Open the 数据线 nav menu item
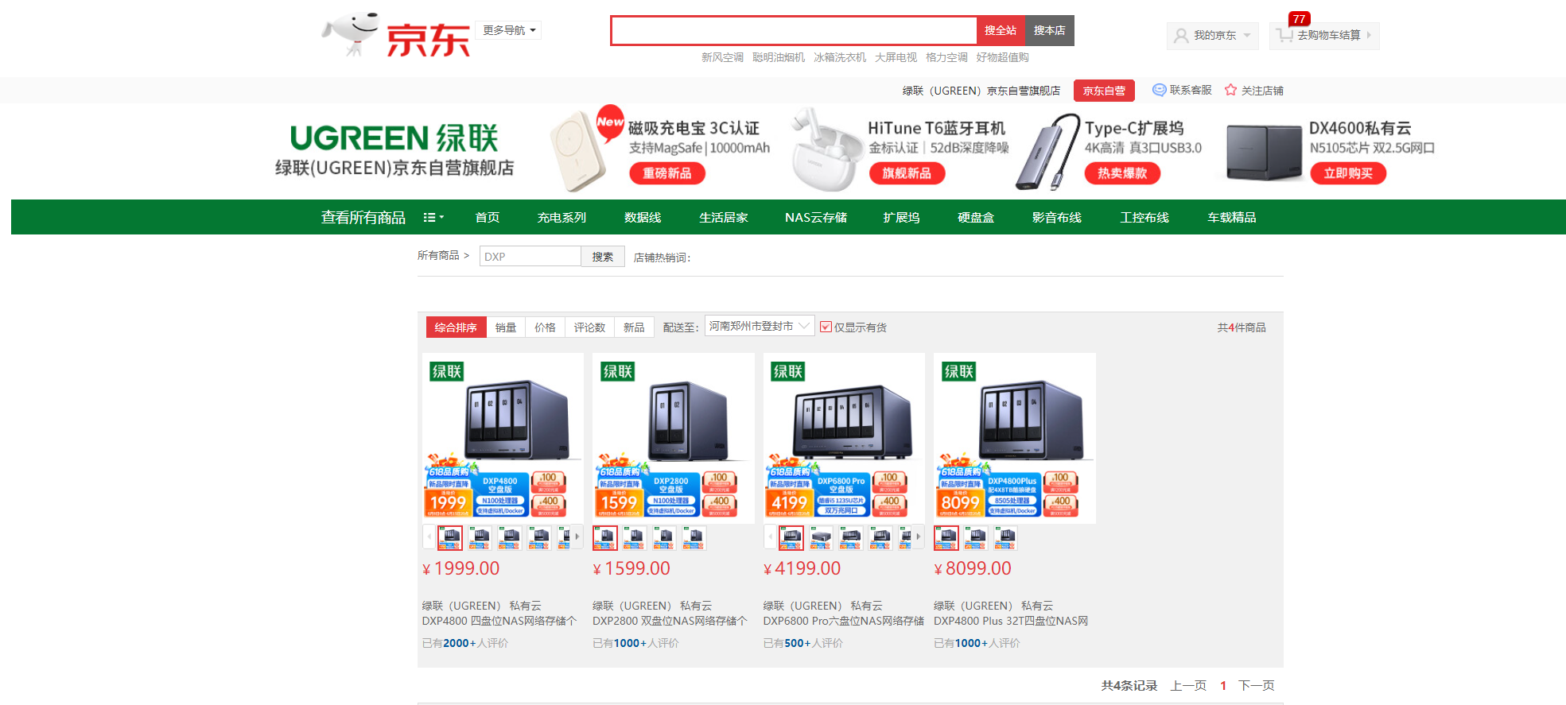The image size is (1566, 705). tap(643, 218)
